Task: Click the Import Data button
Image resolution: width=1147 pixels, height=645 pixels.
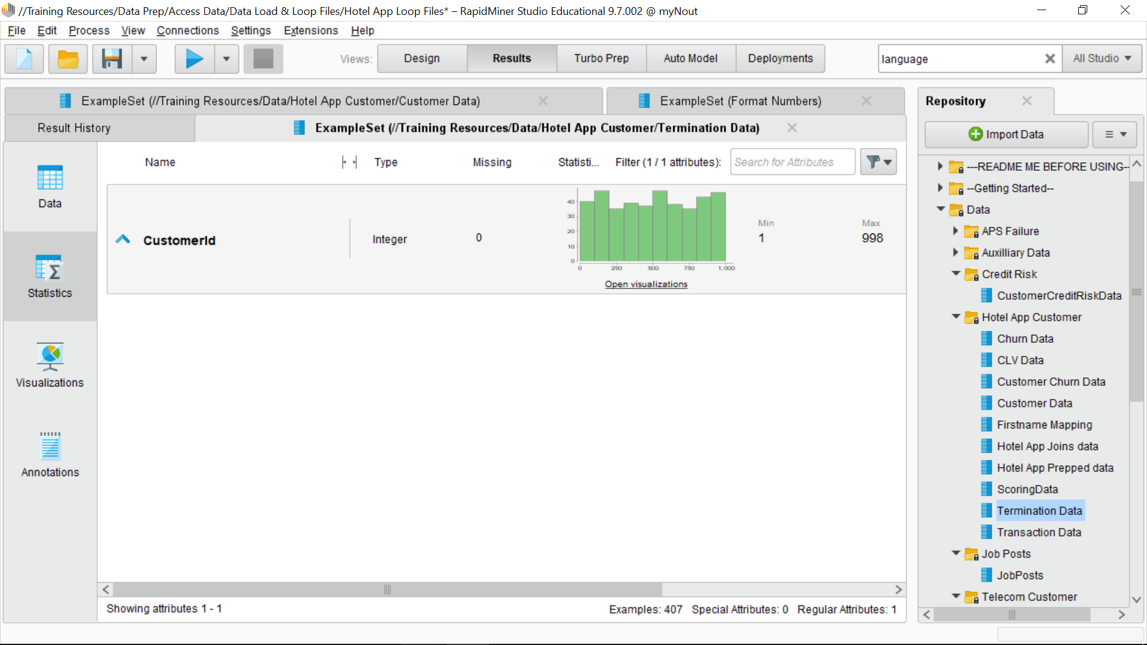Action: coord(1006,134)
